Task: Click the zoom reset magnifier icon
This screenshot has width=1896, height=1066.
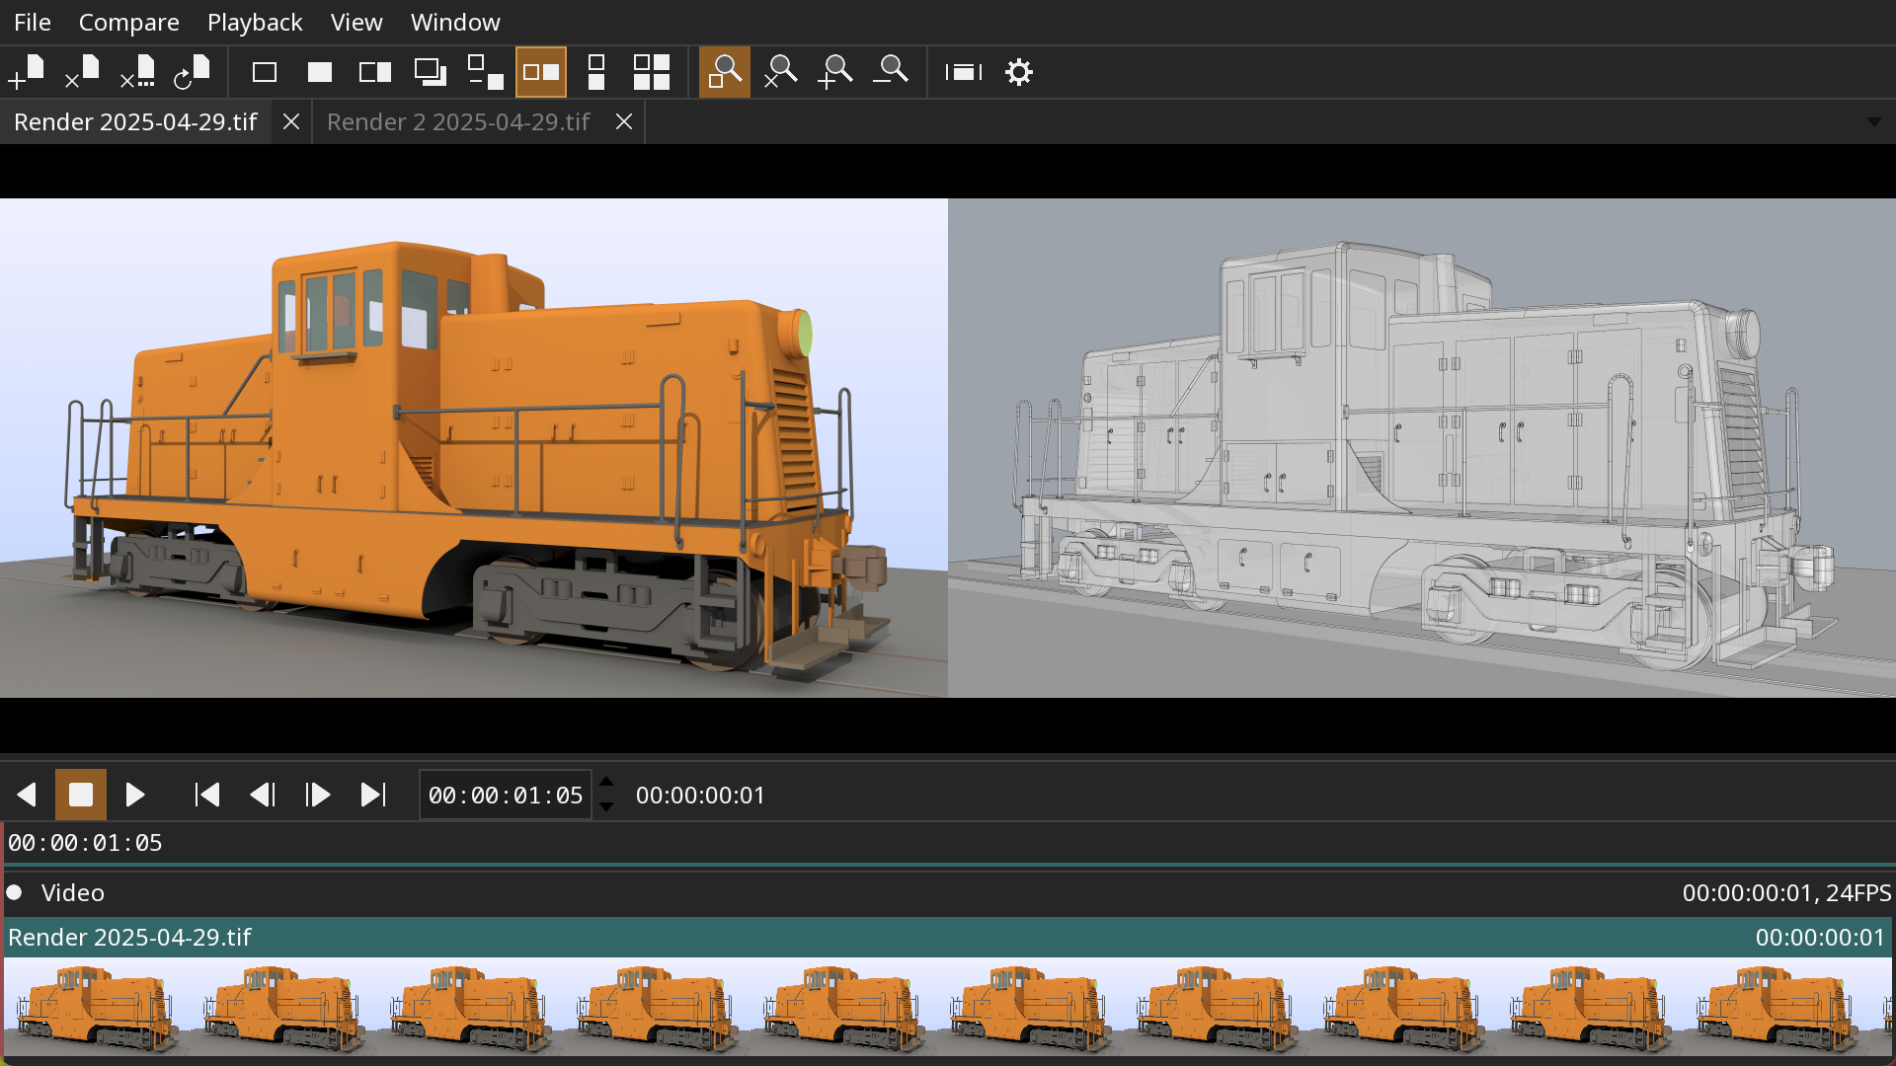Action: [780, 72]
